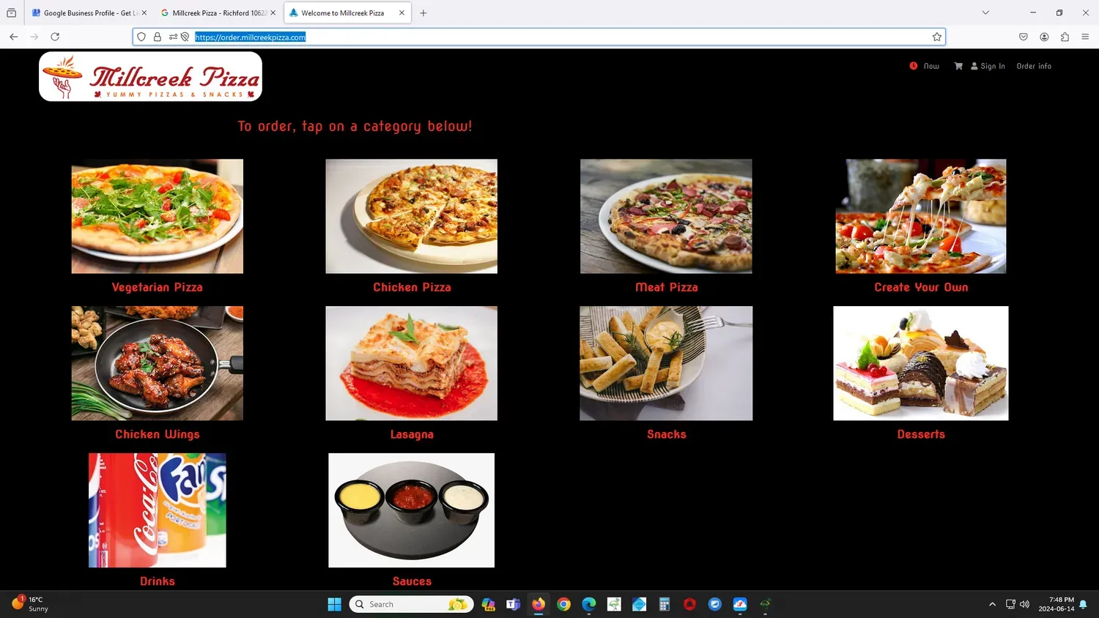Viewport: 1099px width, 618px height.
Task: Select the Desserts category label
Action: [x=921, y=434]
